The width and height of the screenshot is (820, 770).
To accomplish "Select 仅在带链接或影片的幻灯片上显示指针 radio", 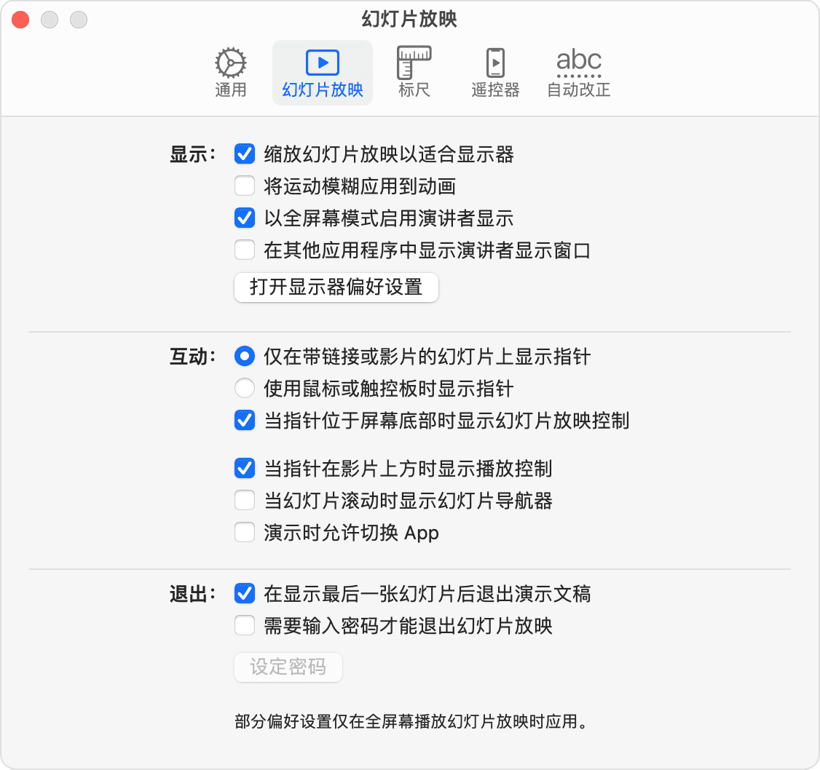I will pos(245,357).
